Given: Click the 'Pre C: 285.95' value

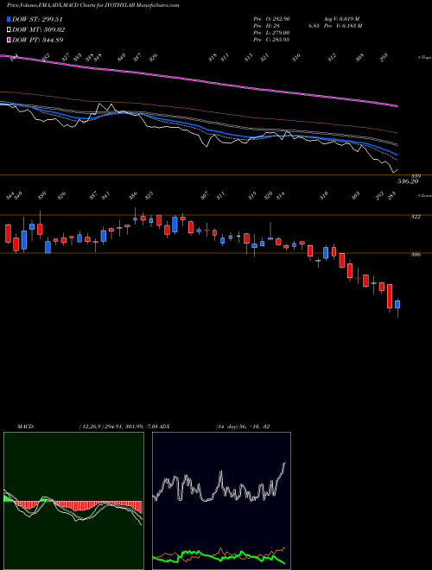Looking at the screenshot, I should click(x=271, y=39).
